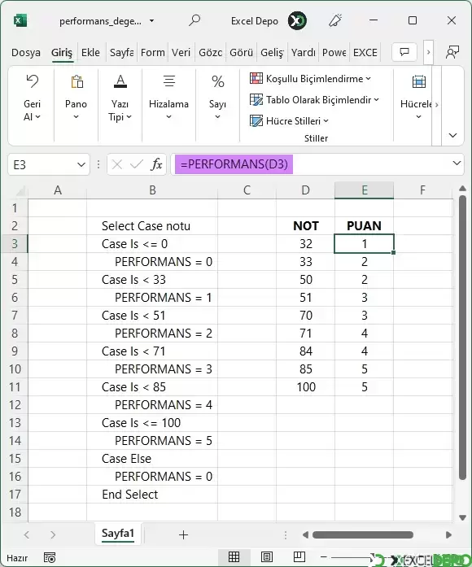The width and height of the screenshot is (472, 567).
Task: Expand the Name Box dropdown for E3
Action: [x=81, y=165]
